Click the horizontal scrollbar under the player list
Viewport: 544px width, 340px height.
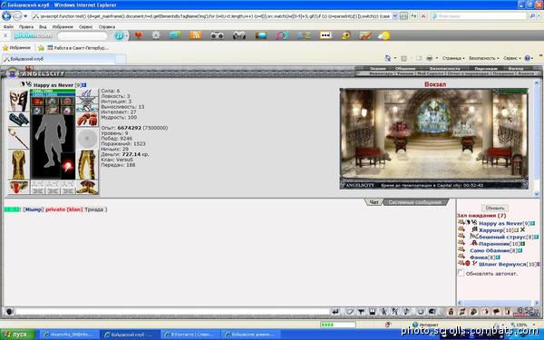pos(497,303)
